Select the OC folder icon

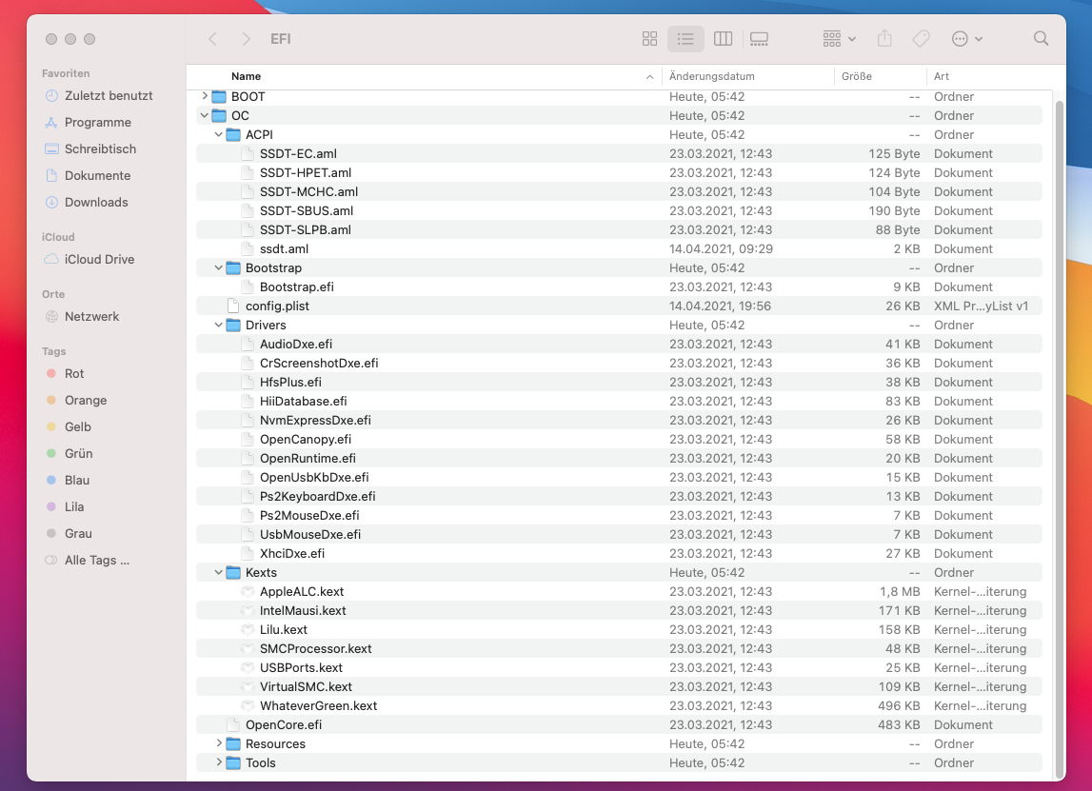[219, 115]
